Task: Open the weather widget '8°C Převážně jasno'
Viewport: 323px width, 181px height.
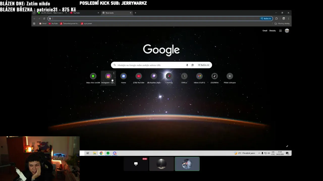Action: coord(245,153)
